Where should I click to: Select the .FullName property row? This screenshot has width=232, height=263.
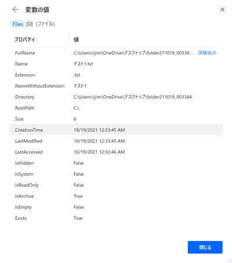[x=116, y=53]
